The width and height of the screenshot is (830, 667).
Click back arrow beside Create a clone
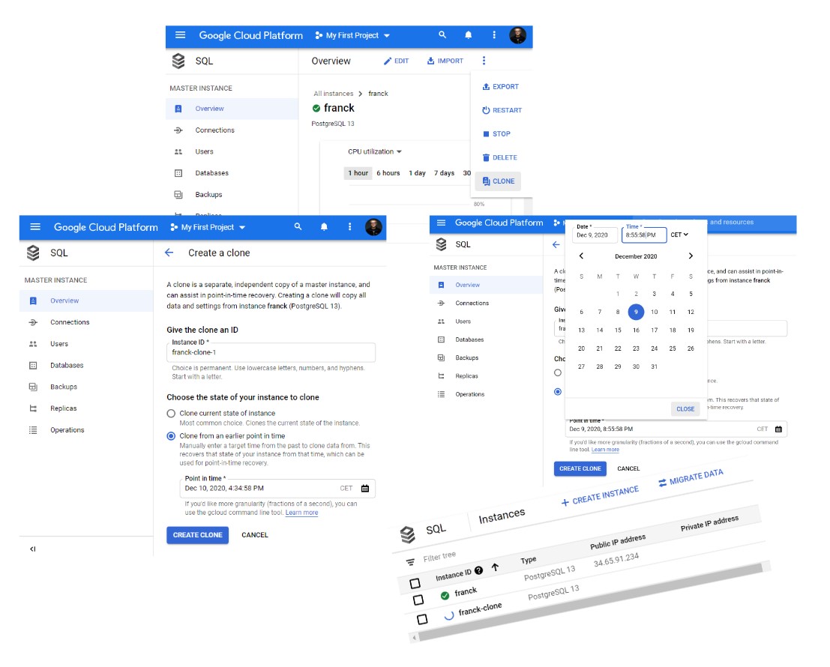(169, 253)
